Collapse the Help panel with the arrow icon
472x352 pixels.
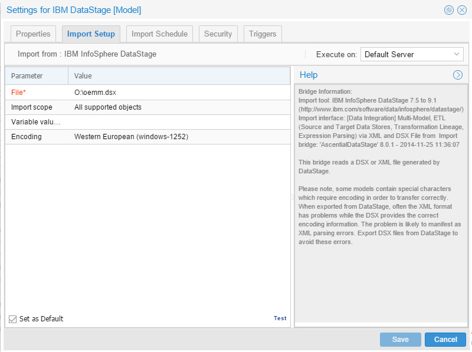coord(458,75)
